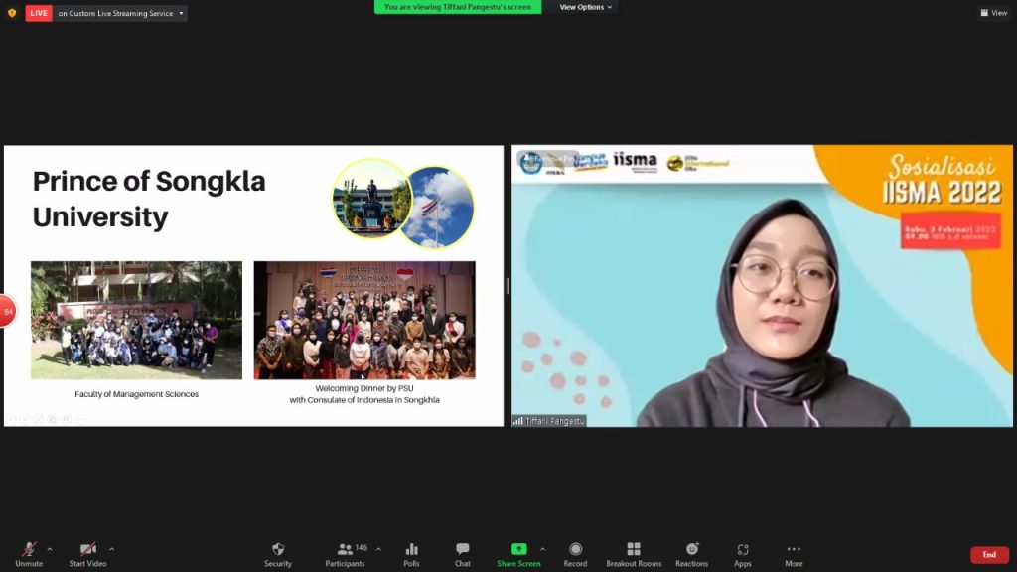The image size is (1017, 572).
Task: Open the Security shield menu
Action: click(278, 554)
